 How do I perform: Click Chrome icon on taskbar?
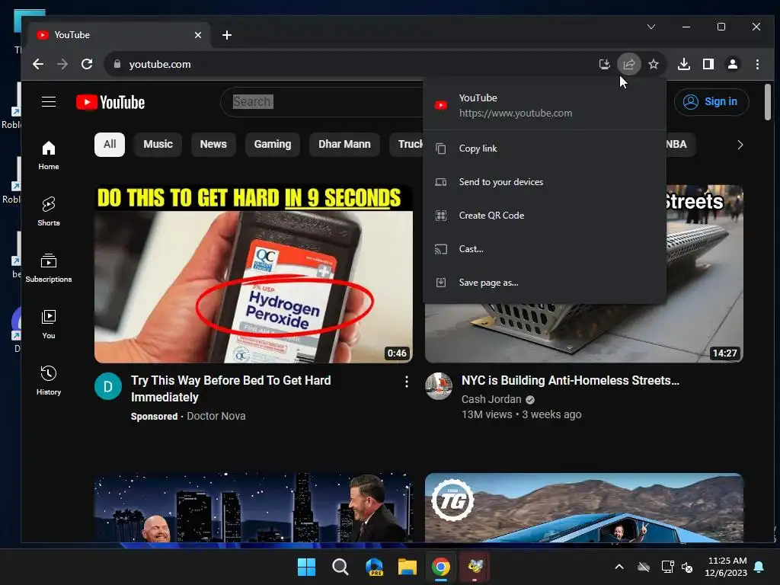click(x=441, y=567)
